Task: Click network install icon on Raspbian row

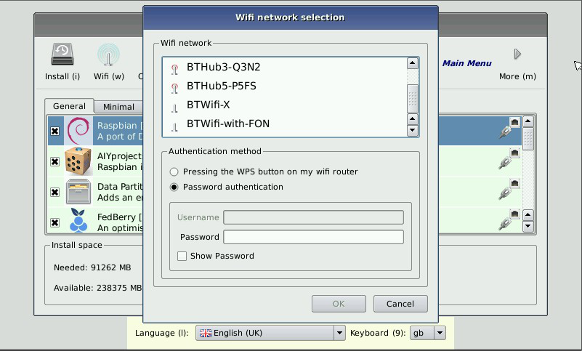Action: coord(509,128)
